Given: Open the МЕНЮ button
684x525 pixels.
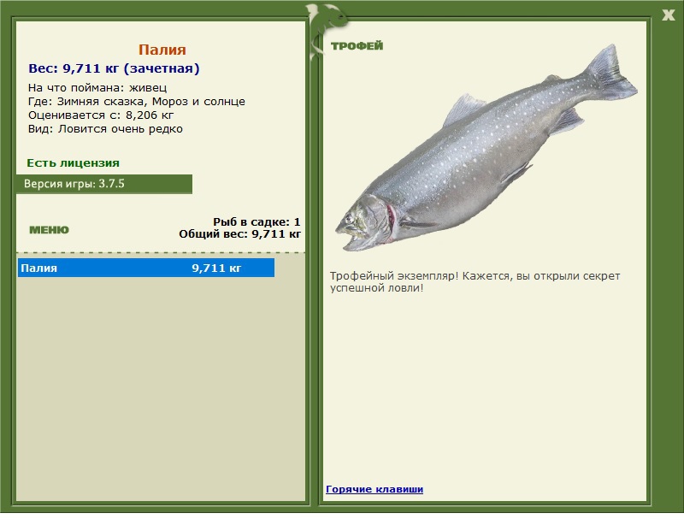Looking at the screenshot, I should [x=49, y=230].
